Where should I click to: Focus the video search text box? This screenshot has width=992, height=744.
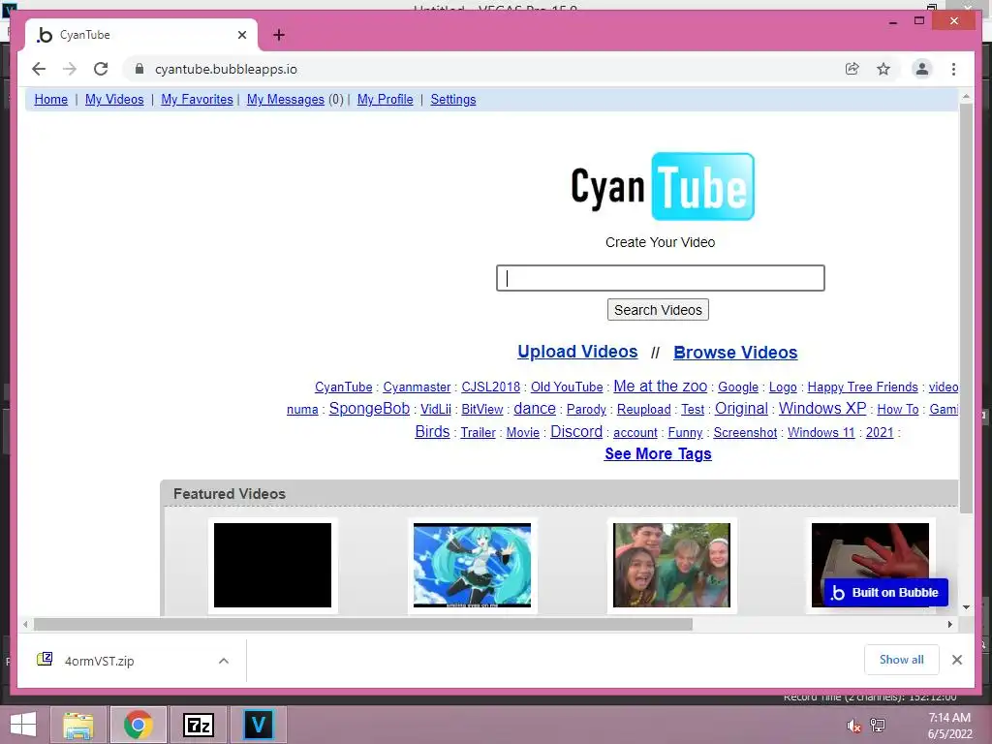coord(661,278)
